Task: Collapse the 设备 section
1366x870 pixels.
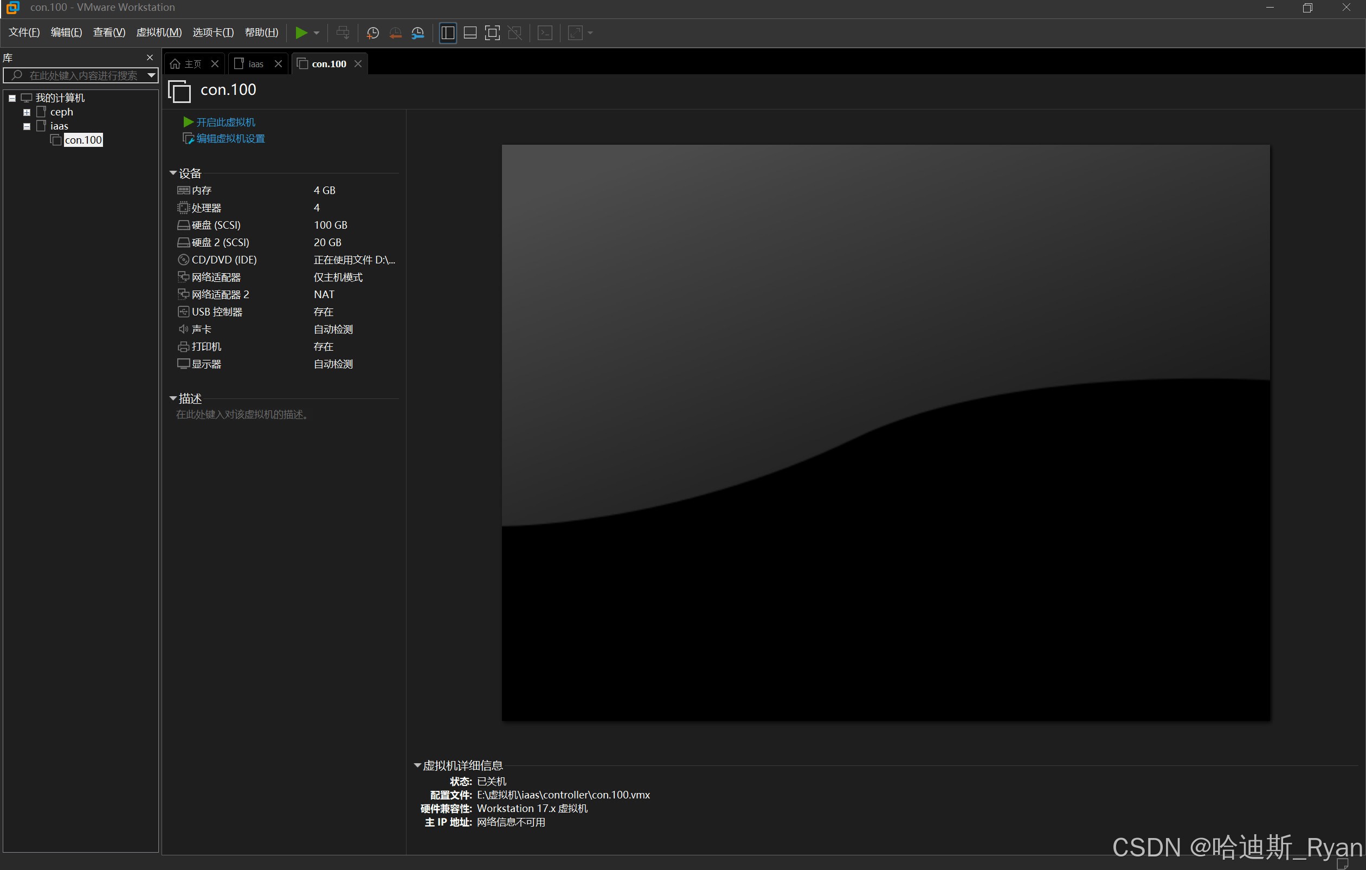Action: (x=173, y=173)
